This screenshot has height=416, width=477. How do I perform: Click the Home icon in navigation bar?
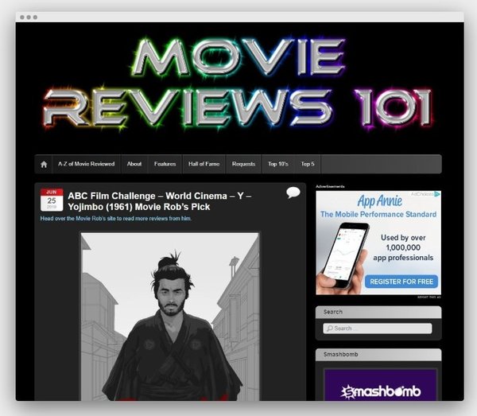click(x=44, y=165)
